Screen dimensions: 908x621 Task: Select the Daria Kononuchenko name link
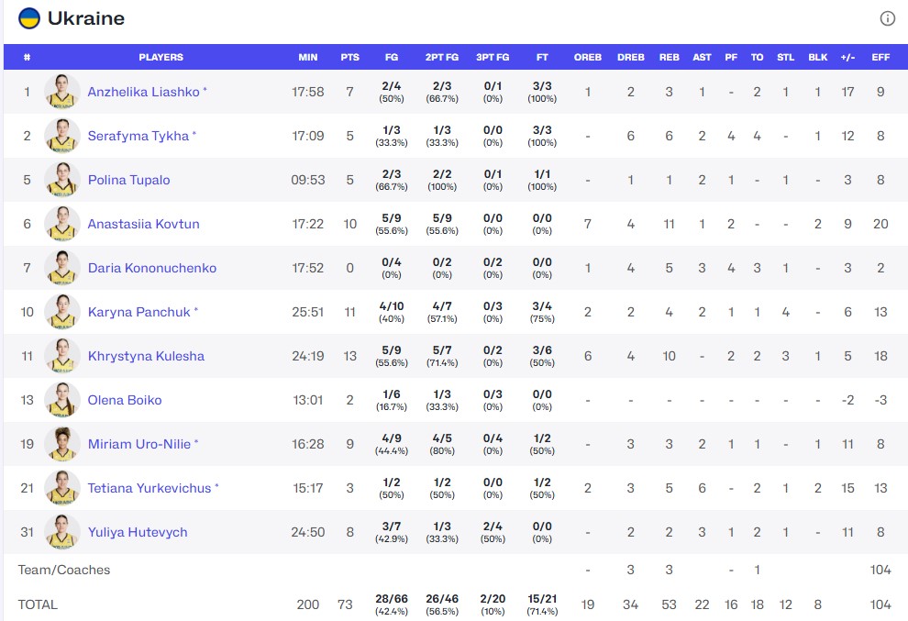[x=151, y=268]
